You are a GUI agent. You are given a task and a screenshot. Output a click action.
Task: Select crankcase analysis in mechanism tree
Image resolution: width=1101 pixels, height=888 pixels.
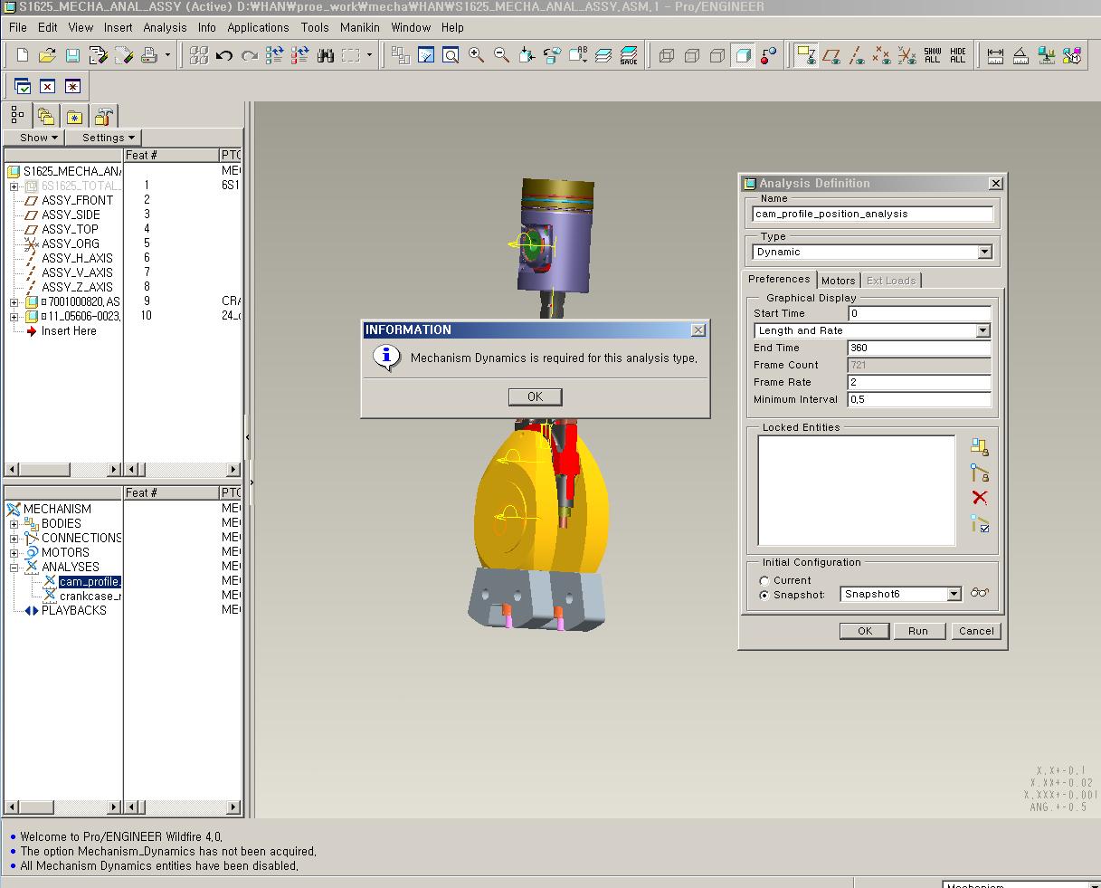pyautogui.click(x=90, y=597)
